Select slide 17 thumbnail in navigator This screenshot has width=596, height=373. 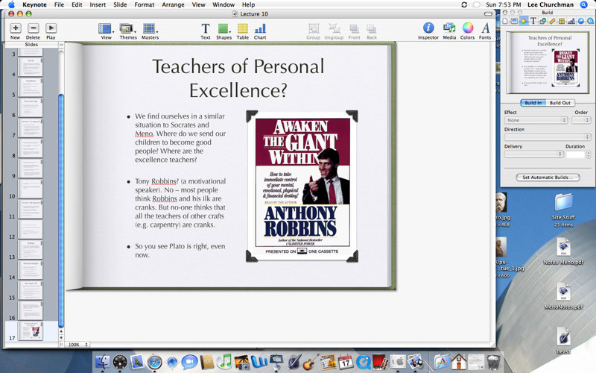(31, 330)
